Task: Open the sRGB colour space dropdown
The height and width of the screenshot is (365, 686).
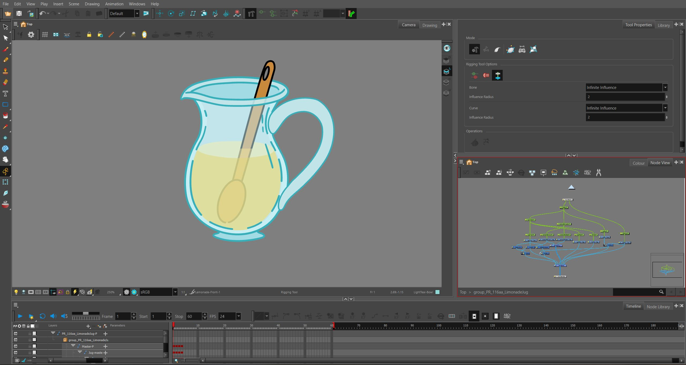Action: pos(158,292)
